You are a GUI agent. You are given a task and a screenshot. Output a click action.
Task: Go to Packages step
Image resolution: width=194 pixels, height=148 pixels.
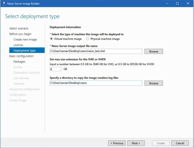pyautogui.click(x=19, y=62)
